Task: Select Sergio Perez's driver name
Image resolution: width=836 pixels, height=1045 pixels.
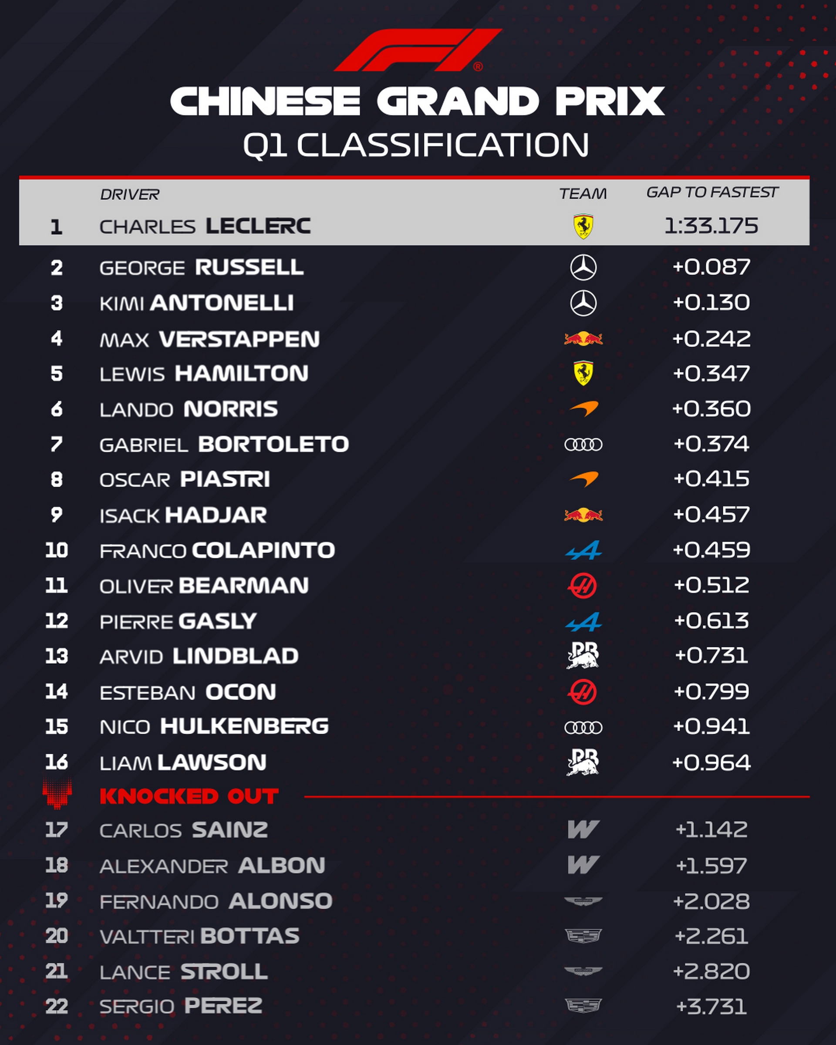Action: click(181, 1006)
